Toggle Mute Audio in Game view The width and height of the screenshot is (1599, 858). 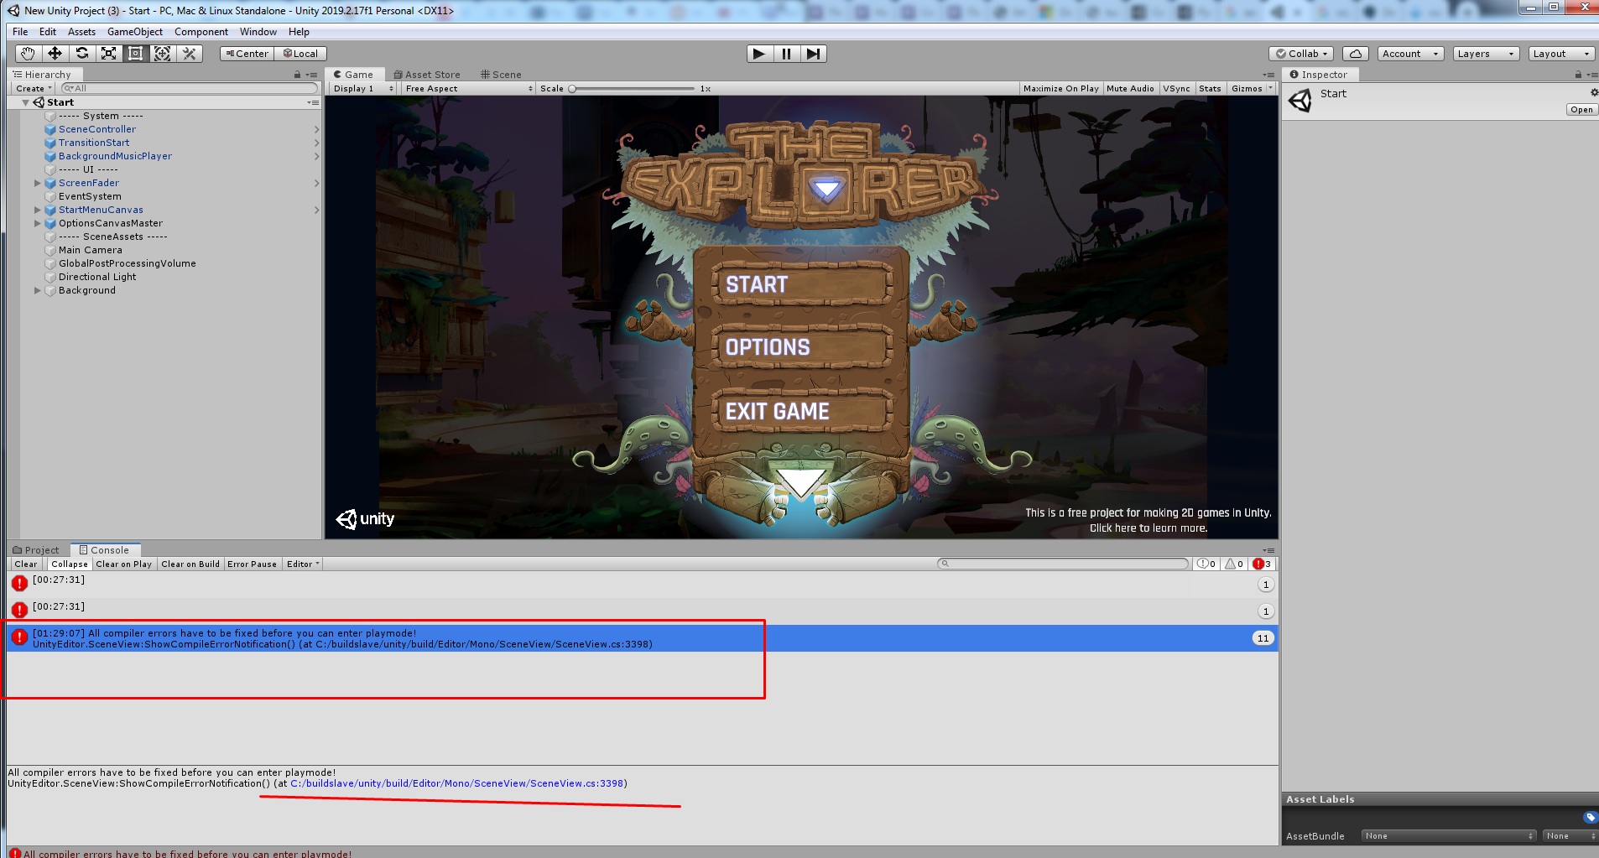point(1130,88)
